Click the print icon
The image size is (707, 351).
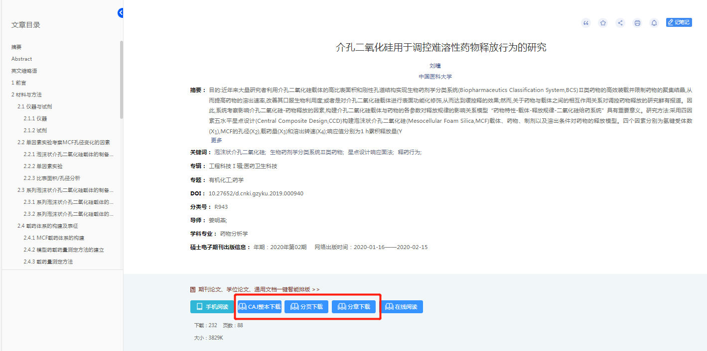pyautogui.click(x=637, y=23)
